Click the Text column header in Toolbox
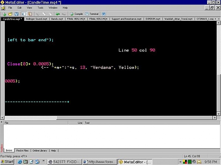The height and width of the screenshot is (165, 221). pyautogui.click(x=152, y=123)
